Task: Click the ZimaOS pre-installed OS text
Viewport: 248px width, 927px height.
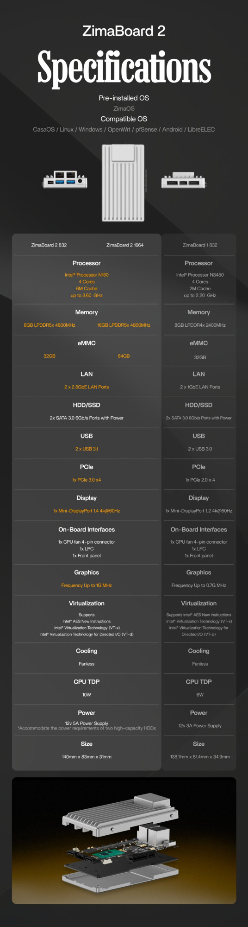Action: [124, 108]
